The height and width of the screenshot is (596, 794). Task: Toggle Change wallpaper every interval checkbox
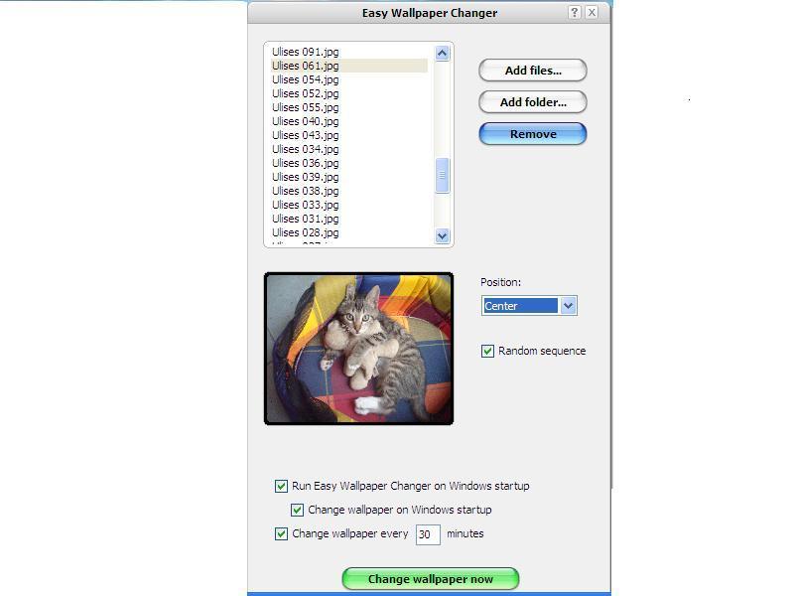coord(281,533)
